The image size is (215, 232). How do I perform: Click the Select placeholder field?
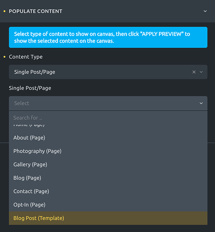pos(108,103)
